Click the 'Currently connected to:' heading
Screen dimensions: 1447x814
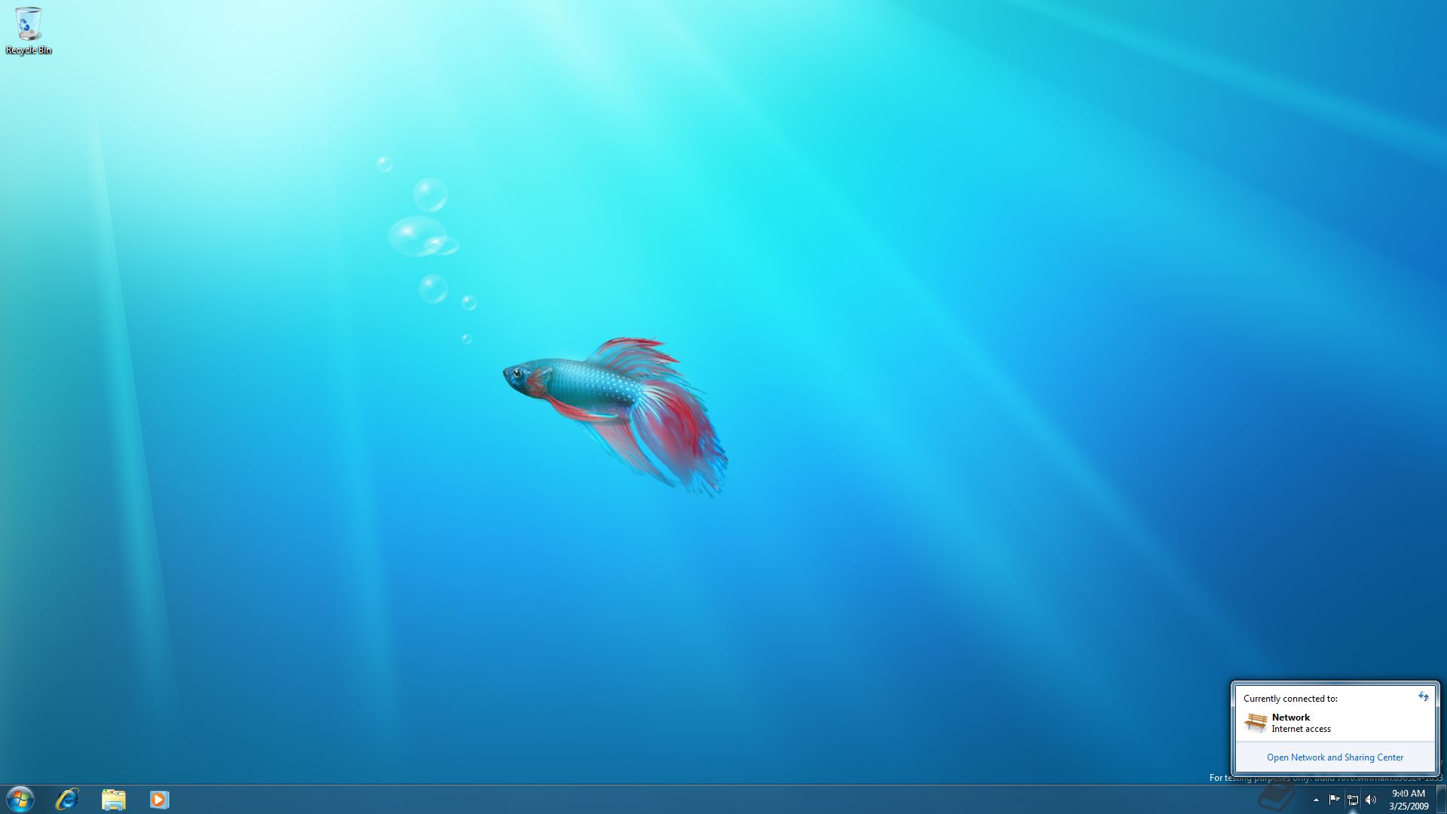click(x=1290, y=699)
